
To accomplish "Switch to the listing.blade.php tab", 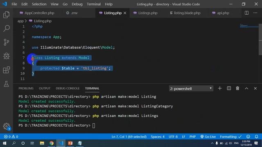I will pyautogui.click(x=185, y=13).
